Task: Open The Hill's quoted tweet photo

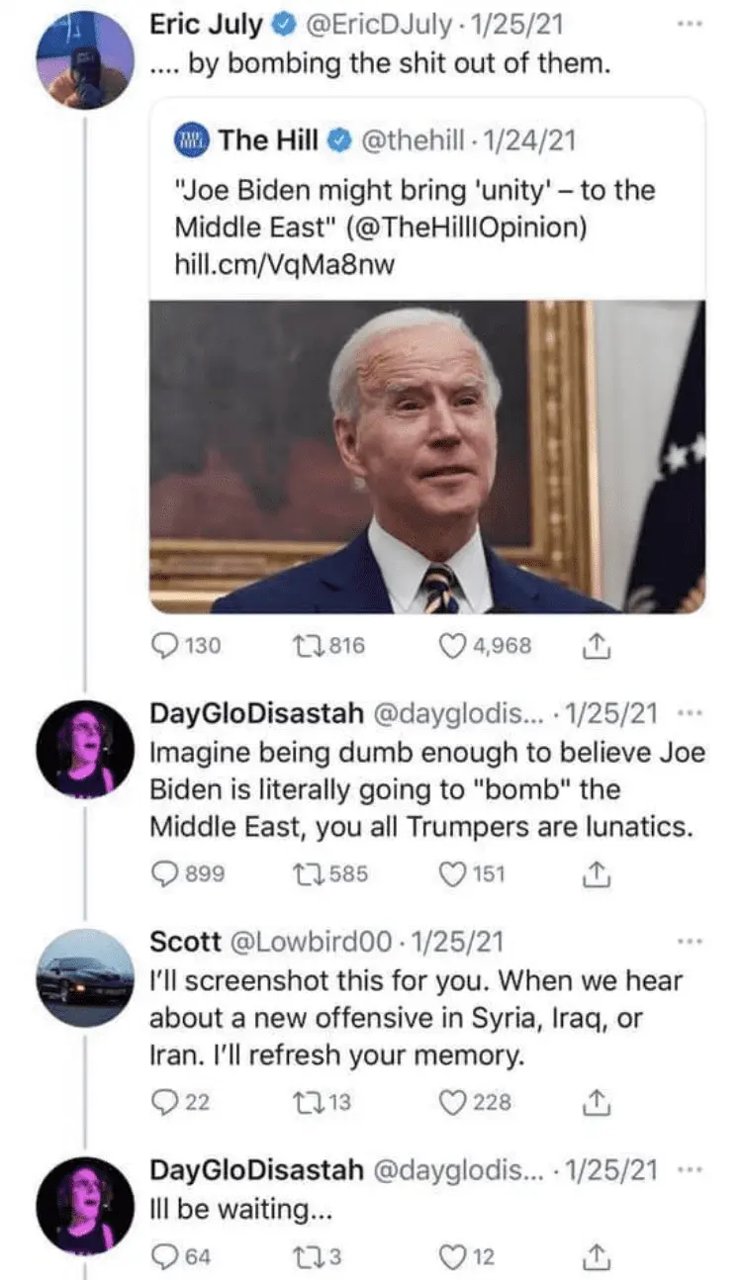Action: tap(427, 457)
